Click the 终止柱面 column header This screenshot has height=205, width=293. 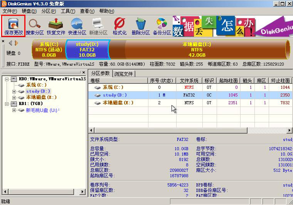click(280, 81)
